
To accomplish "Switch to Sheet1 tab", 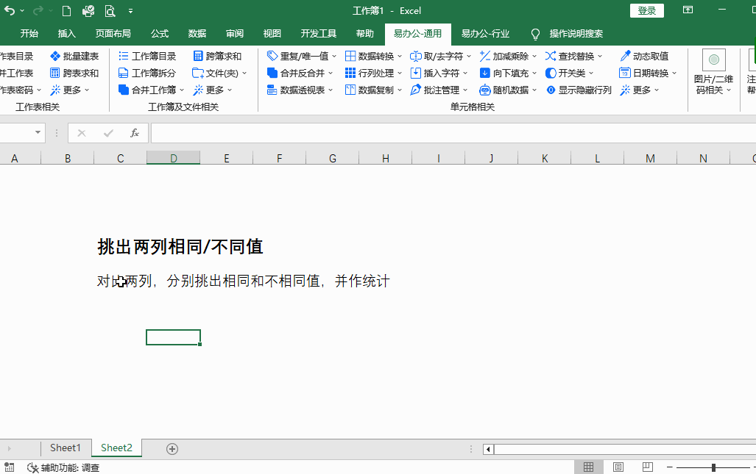I will click(x=65, y=448).
